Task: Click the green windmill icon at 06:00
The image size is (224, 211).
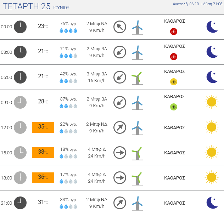Action: pyautogui.click(x=137, y=78)
